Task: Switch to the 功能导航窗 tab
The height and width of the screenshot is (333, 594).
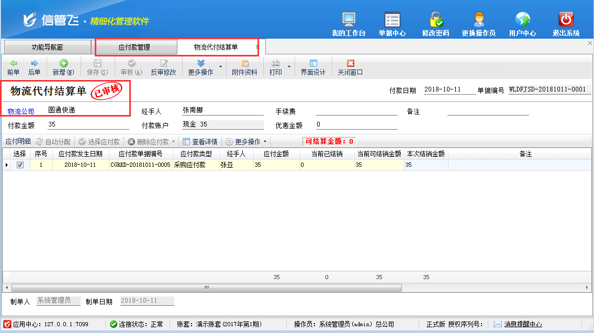Action: [x=47, y=47]
